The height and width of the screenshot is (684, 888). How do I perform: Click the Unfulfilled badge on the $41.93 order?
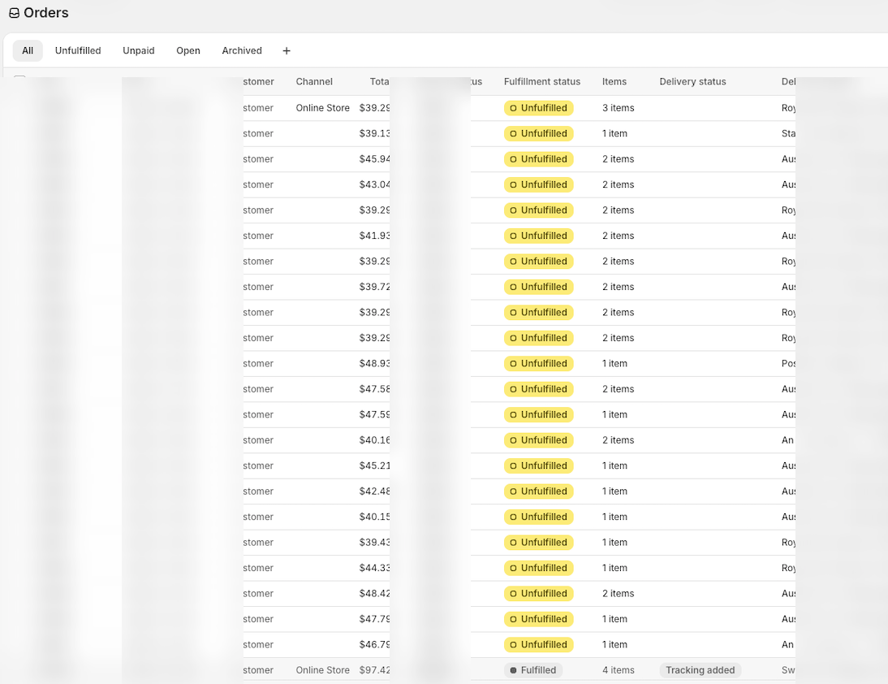point(539,236)
